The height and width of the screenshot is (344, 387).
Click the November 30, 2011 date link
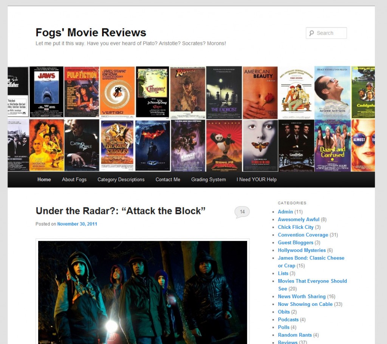(77, 224)
